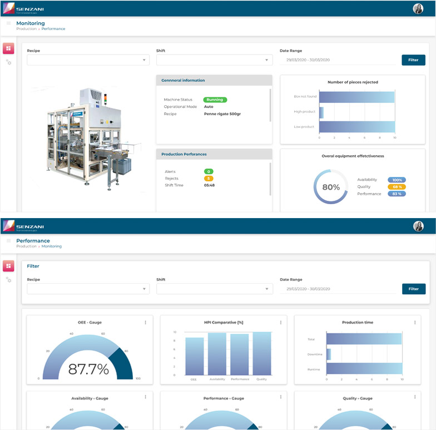This screenshot has width=436, height=430.
Task: Click the pink dashboard icon on the Performance page
Action: tap(8, 266)
